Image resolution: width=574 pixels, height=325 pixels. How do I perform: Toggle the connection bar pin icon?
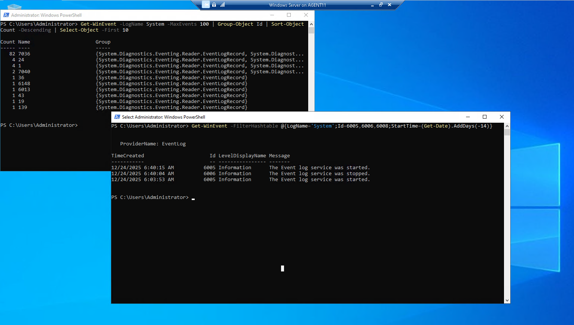tap(206, 4)
